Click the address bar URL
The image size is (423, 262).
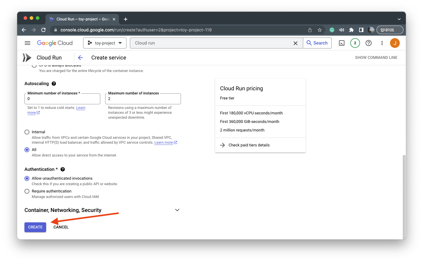tap(136, 30)
